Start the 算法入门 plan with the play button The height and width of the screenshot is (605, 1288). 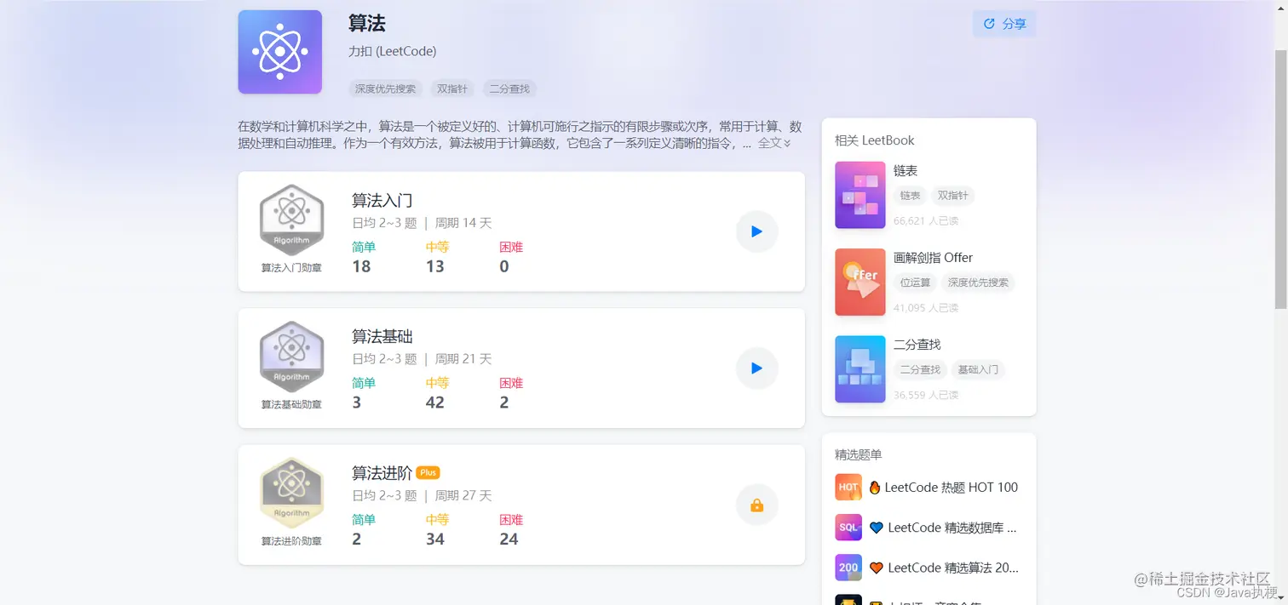(x=756, y=231)
